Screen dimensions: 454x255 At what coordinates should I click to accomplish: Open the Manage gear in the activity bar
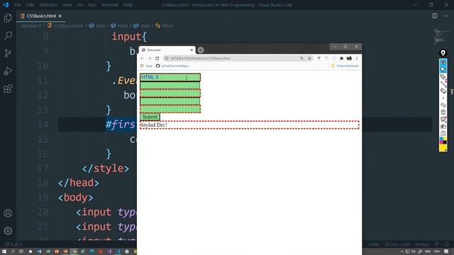(8, 231)
